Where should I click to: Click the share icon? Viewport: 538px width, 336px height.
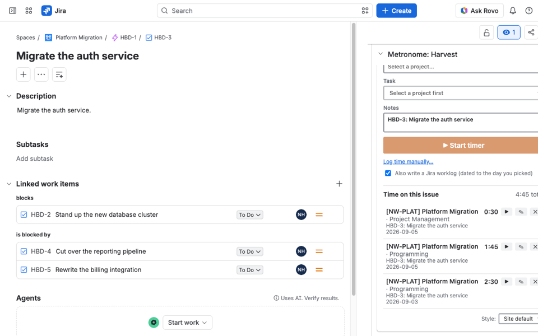(x=531, y=32)
